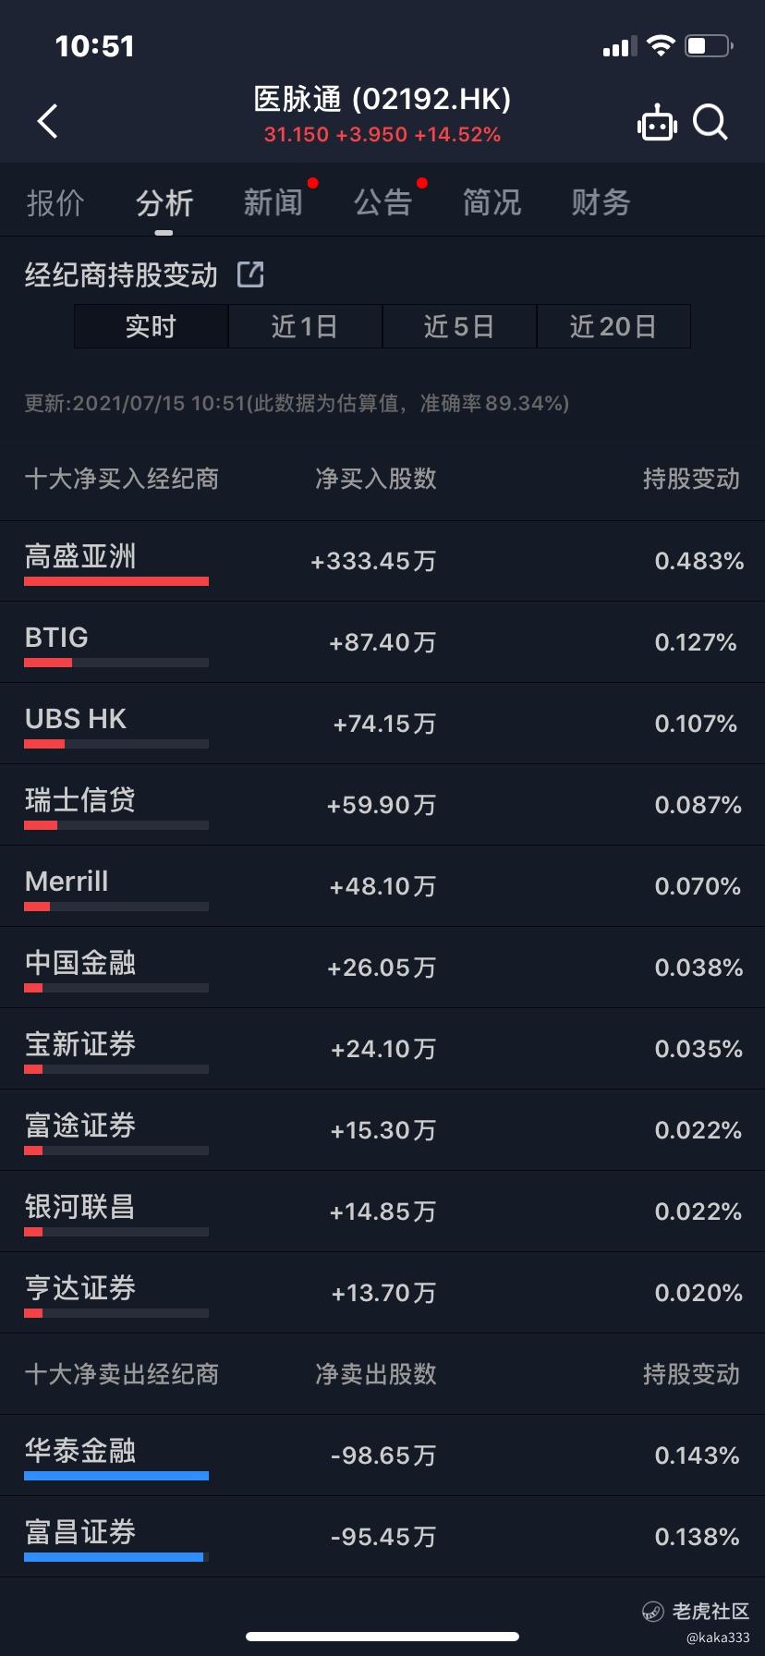This screenshot has height=1656, width=765.
Task: Switch to the 财务 tab
Action: tap(601, 202)
